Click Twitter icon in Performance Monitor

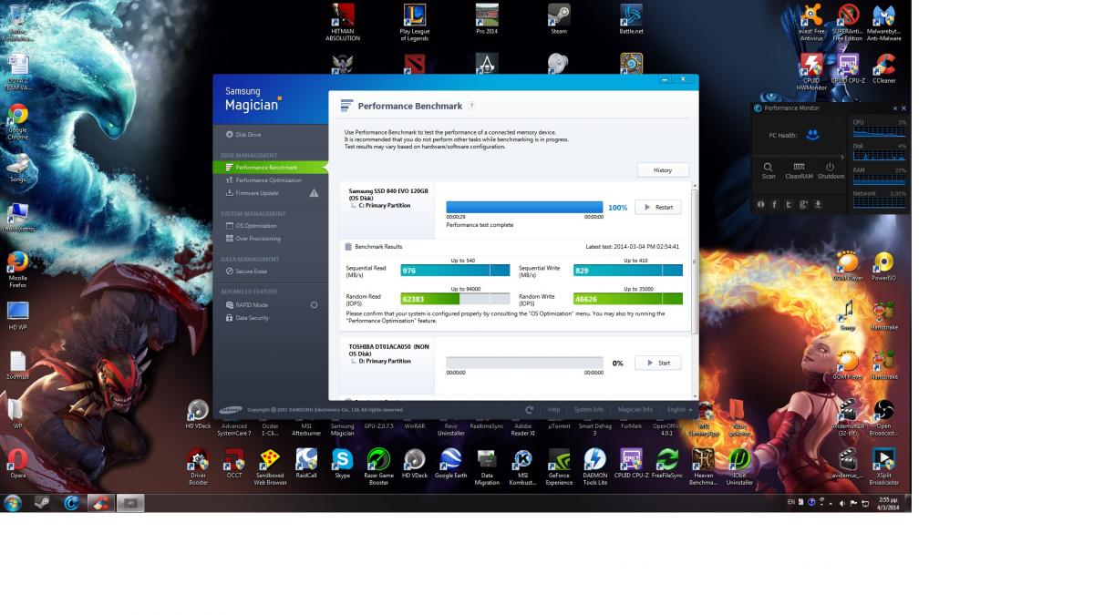pos(789,204)
